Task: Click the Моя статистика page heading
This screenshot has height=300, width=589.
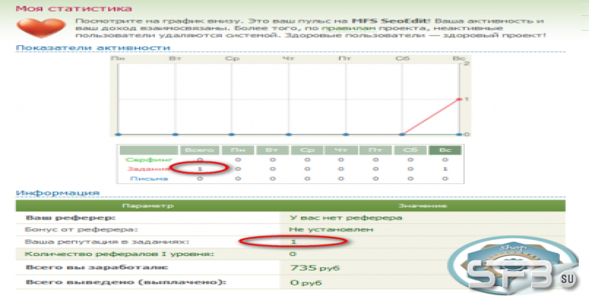Action: [74, 8]
